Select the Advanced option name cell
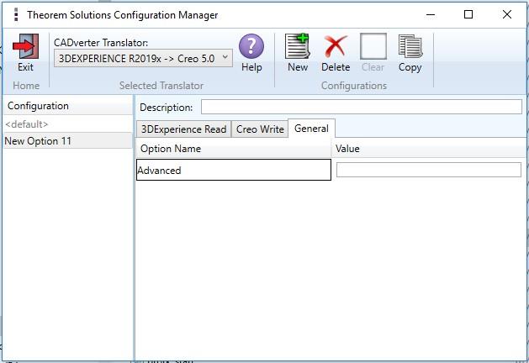Screen dimensions: 529x363 tap(234, 170)
